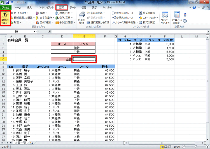Select row 6 header

coord(3,59)
